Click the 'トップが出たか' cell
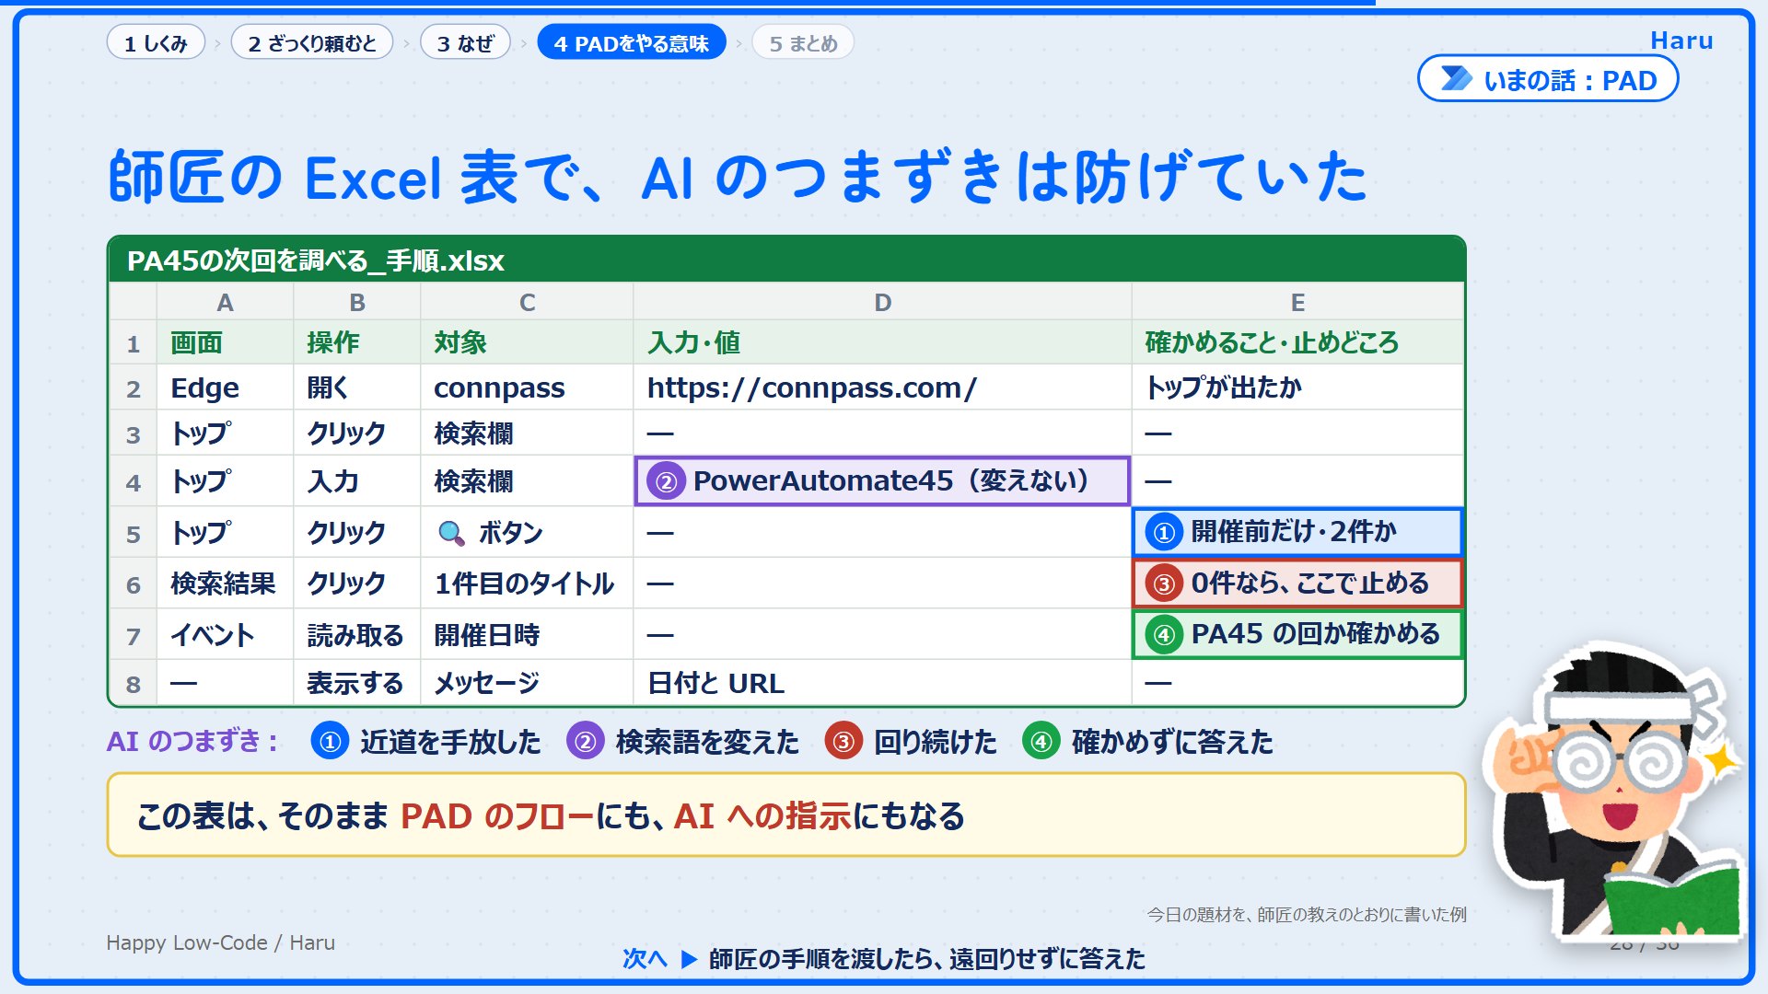Image resolution: width=1768 pixels, height=994 pixels. click(x=1297, y=387)
